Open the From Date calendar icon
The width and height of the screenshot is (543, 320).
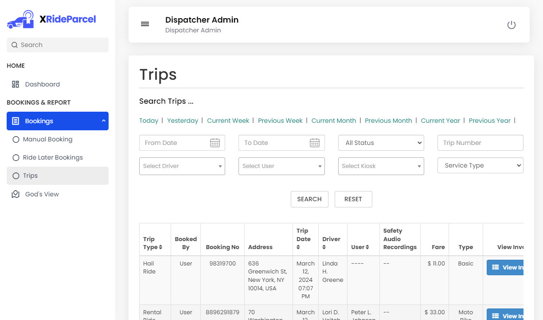coord(215,143)
